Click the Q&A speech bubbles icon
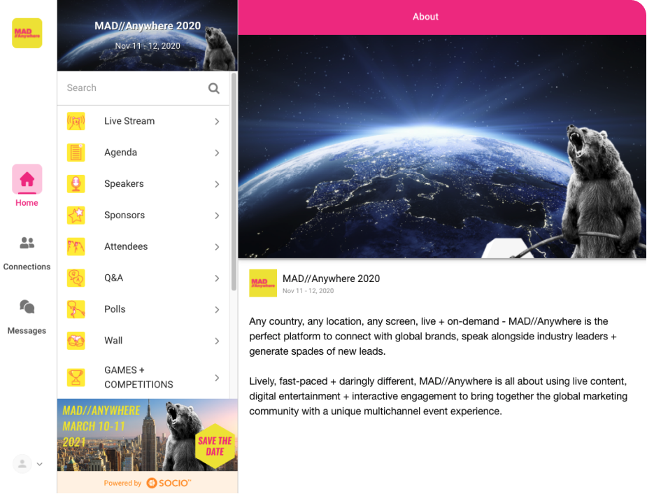Viewport: 647px width, 494px height. [76, 278]
